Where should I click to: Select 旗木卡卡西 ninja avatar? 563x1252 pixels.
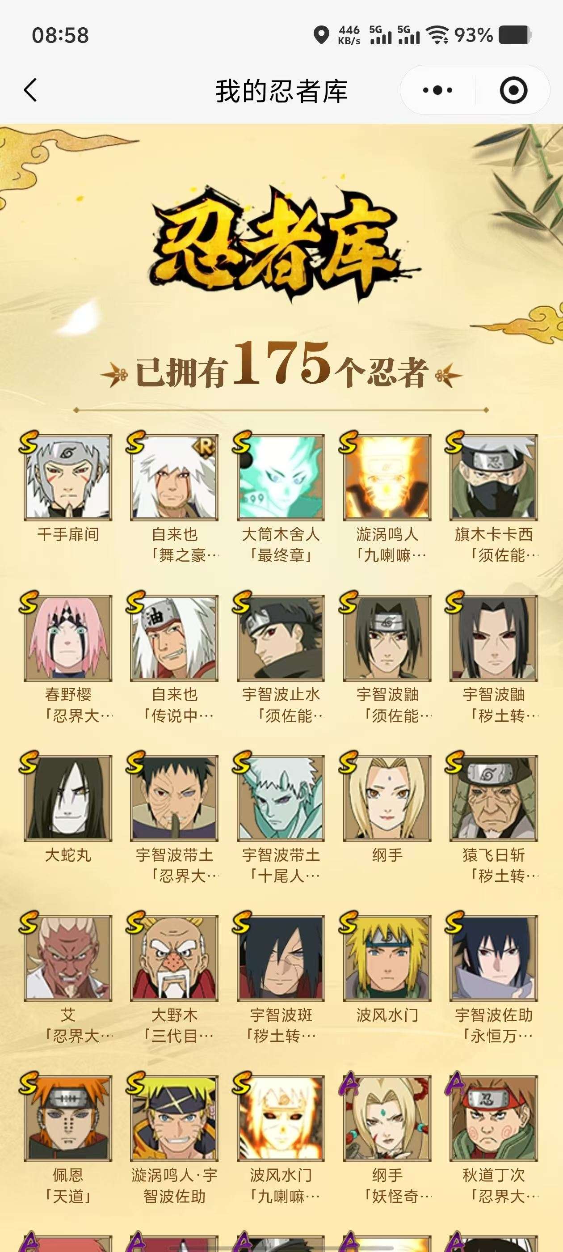(x=494, y=477)
